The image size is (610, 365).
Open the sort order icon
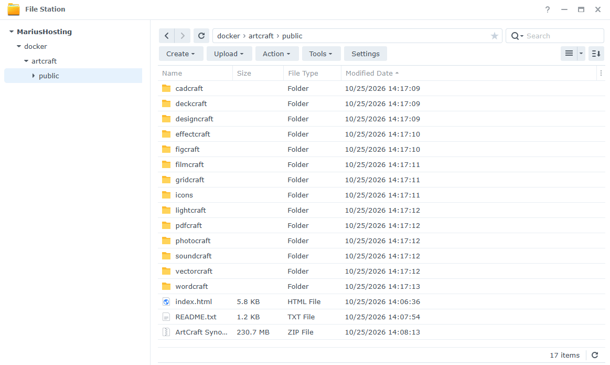[x=596, y=54]
